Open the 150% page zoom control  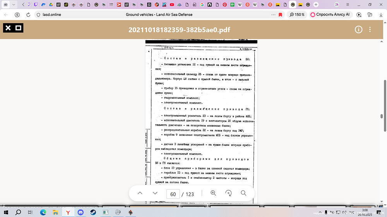coord(297,15)
